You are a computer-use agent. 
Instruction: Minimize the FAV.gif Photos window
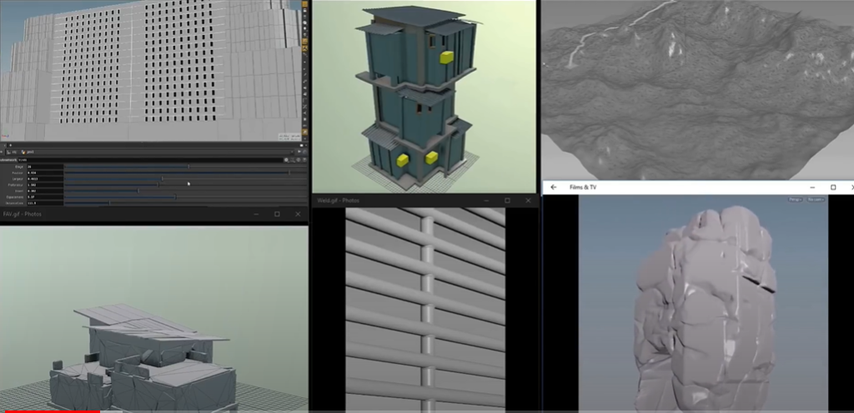point(256,214)
